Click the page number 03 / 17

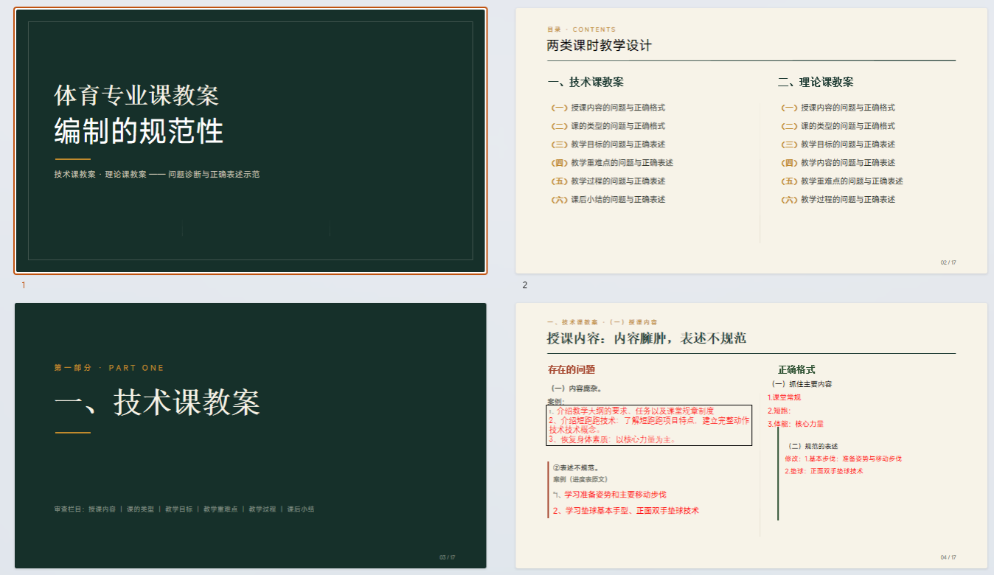coord(448,557)
